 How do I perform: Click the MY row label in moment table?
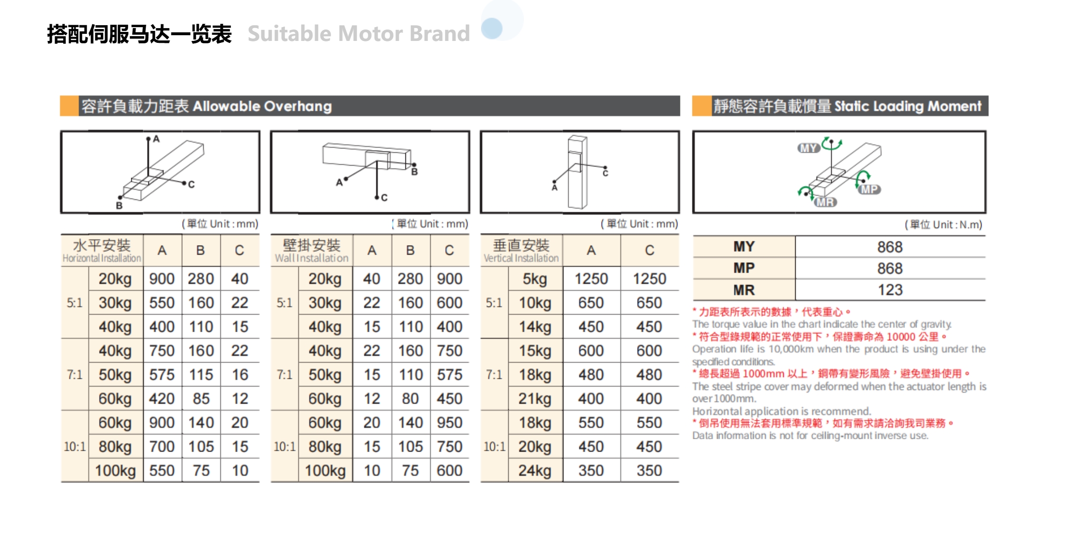[744, 247]
